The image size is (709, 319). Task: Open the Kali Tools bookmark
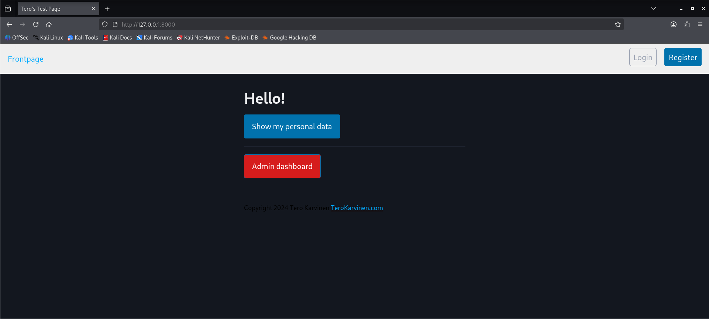tap(83, 38)
